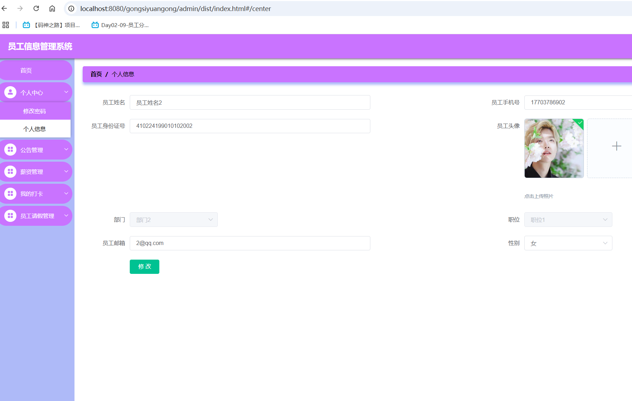The width and height of the screenshot is (632, 401).
Task: Expand the 公告管理 menu chevron
Action: (66, 149)
